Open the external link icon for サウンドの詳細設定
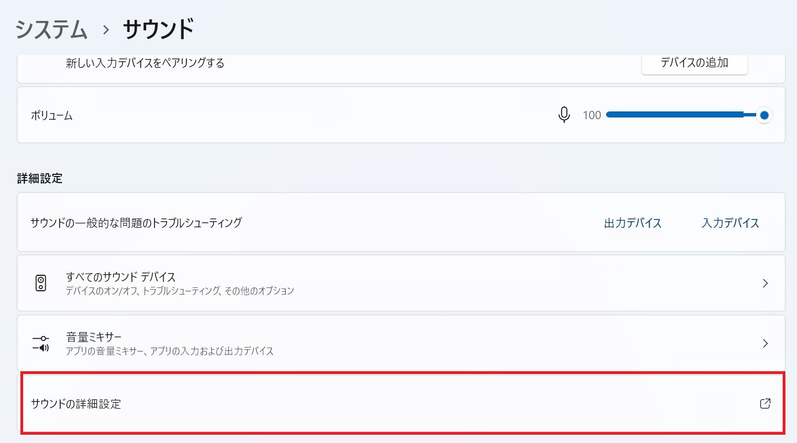The width and height of the screenshot is (797, 443). click(764, 404)
